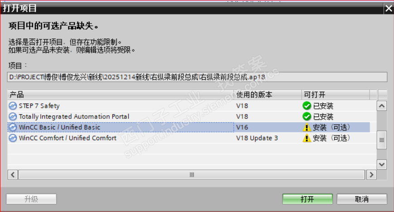Click yellow warning icon in WinCC Basic row
This screenshot has width=394, height=212.
pos(307,127)
